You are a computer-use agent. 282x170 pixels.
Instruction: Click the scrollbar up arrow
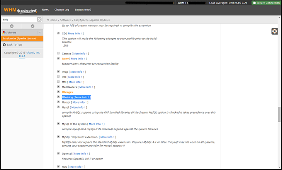(279, 17)
